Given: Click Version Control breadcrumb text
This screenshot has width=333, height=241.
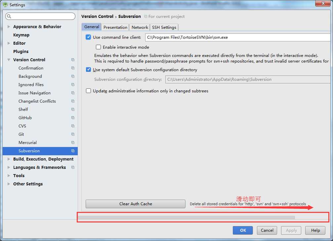Looking at the screenshot, I should 97,16.
